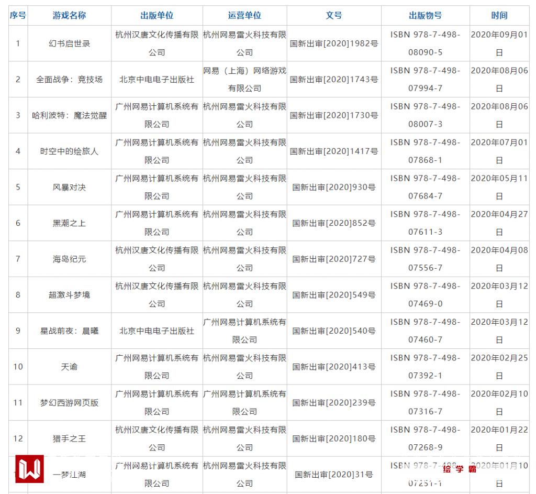Select the game name 猎手之王

point(70,438)
